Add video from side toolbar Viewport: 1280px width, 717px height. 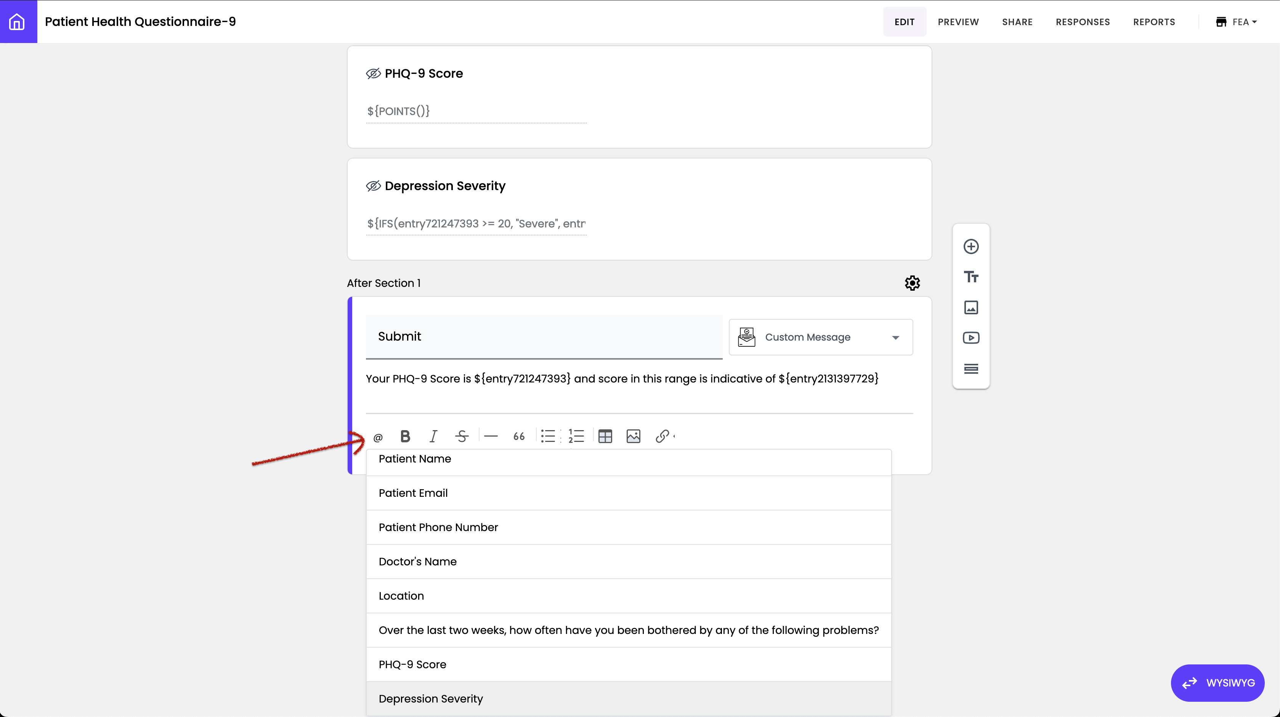971,338
